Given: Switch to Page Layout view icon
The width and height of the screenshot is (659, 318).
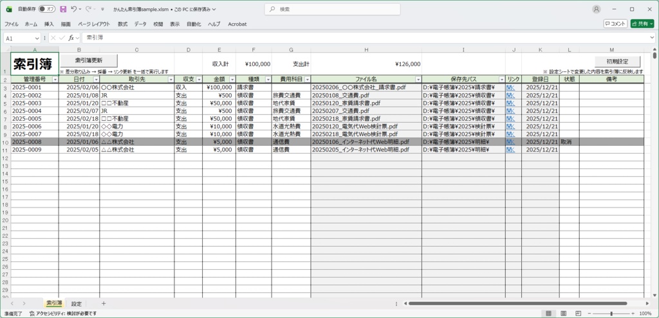Looking at the screenshot, I should 563,314.
